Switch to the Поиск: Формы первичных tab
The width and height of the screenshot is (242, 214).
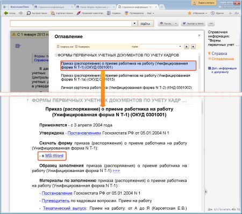pos(94,7)
